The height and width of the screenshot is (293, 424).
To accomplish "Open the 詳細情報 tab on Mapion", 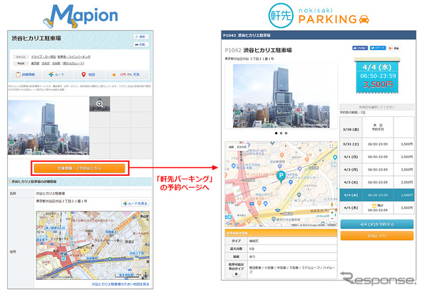I will (x=26, y=74).
